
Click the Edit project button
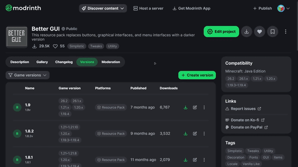(221, 31)
